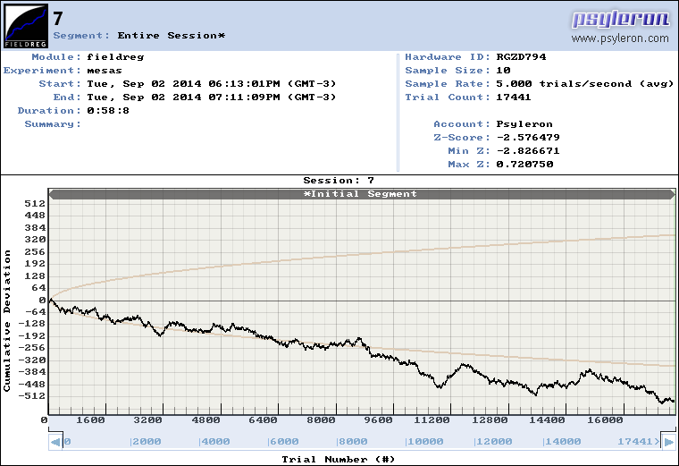Click the session number 7 heading
The width and height of the screenshot is (679, 466).
point(58,17)
